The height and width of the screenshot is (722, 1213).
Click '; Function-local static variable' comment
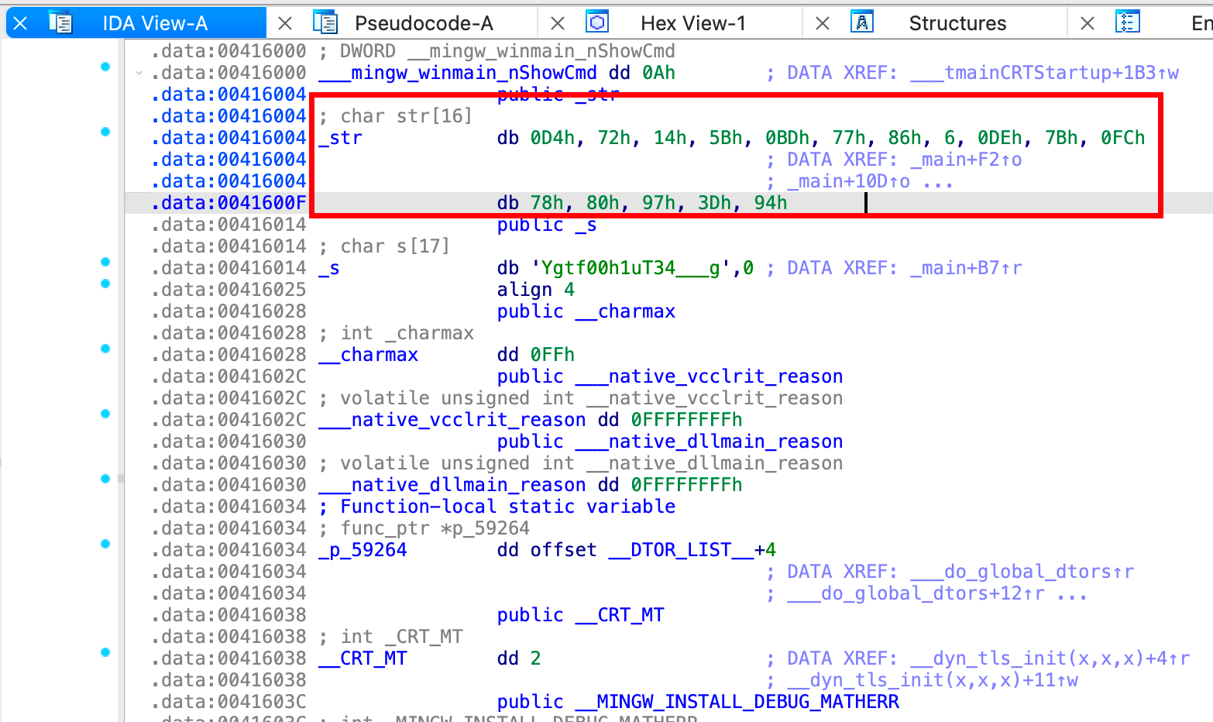(x=497, y=507)
